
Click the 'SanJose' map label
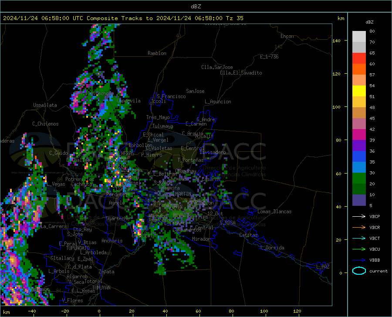195,91
